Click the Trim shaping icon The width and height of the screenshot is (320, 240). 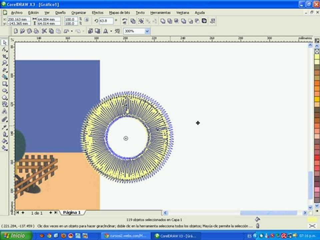[170, 21]
